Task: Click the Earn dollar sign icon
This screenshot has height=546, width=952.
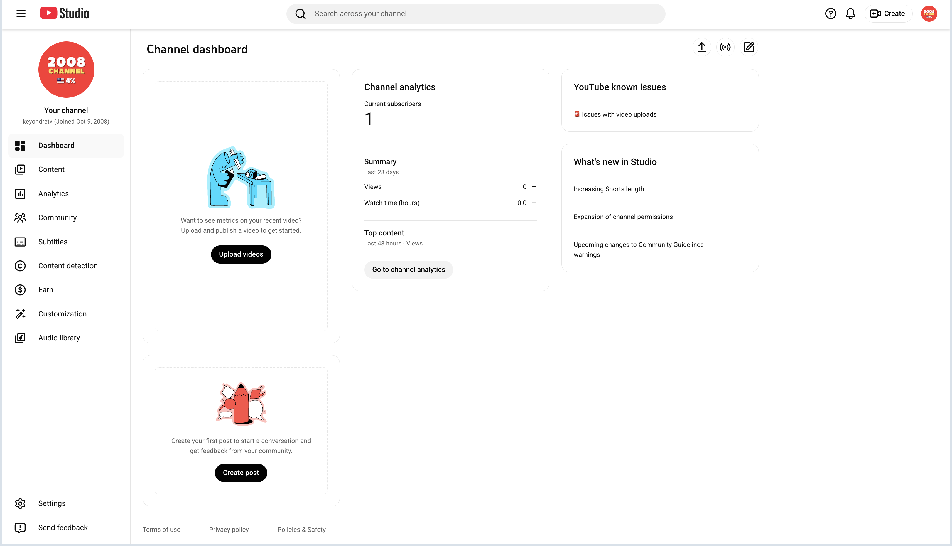Action: tap(20, 290)
